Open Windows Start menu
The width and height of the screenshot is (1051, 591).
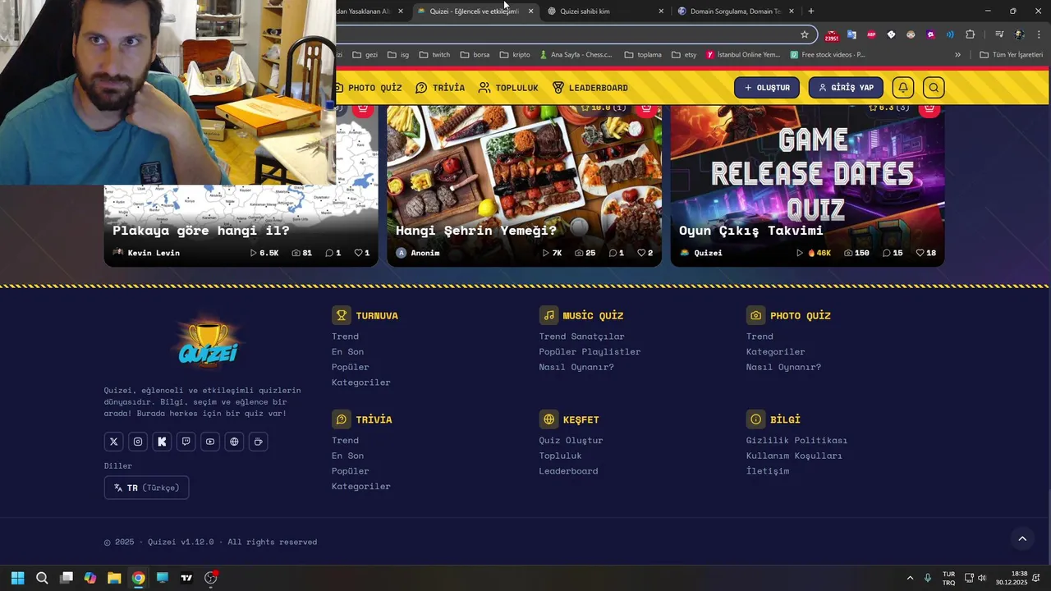pyautogui.click(x=17, y=578)
